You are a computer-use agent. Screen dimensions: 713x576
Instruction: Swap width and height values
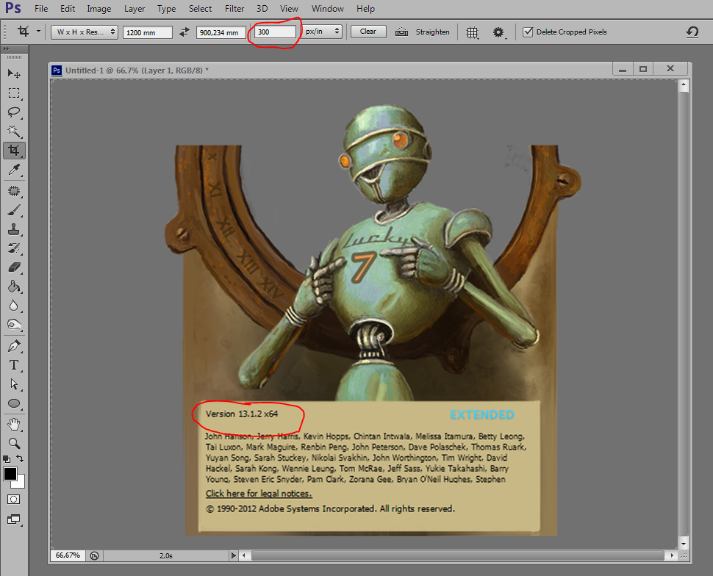(184, 32)
